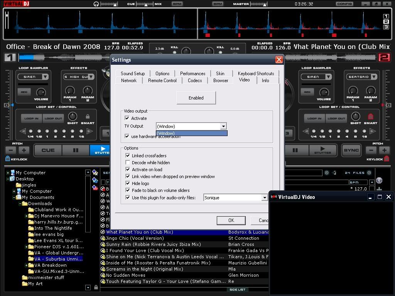
Task: Click the headphone icon in top bar
Action: click(x=96, y=4)
